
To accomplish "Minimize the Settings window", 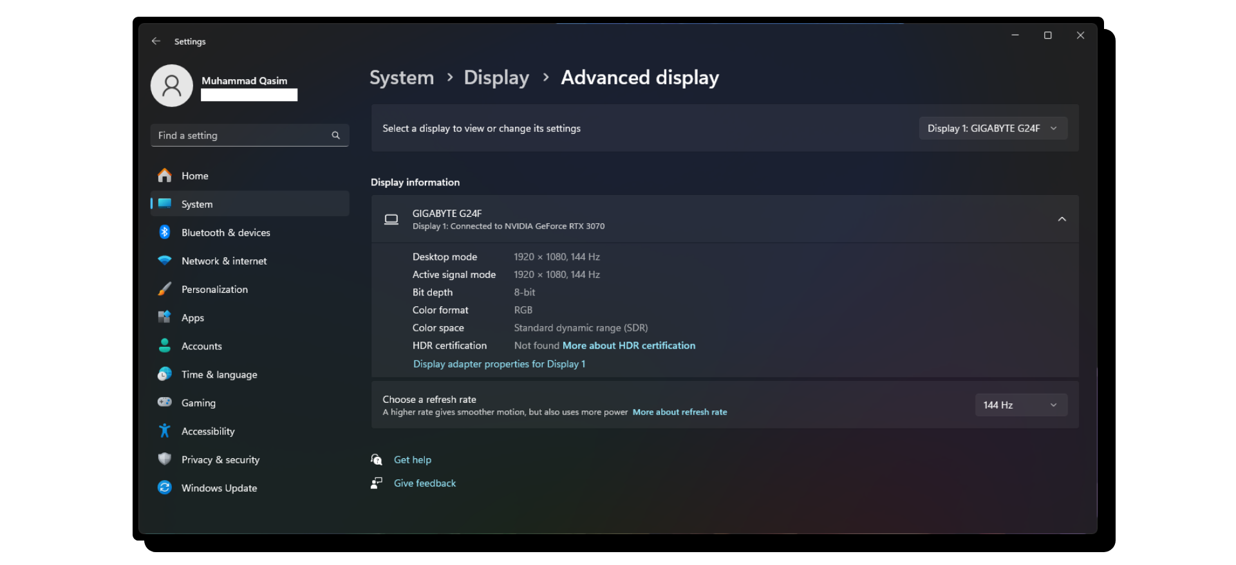I will tap(1015, 35).
